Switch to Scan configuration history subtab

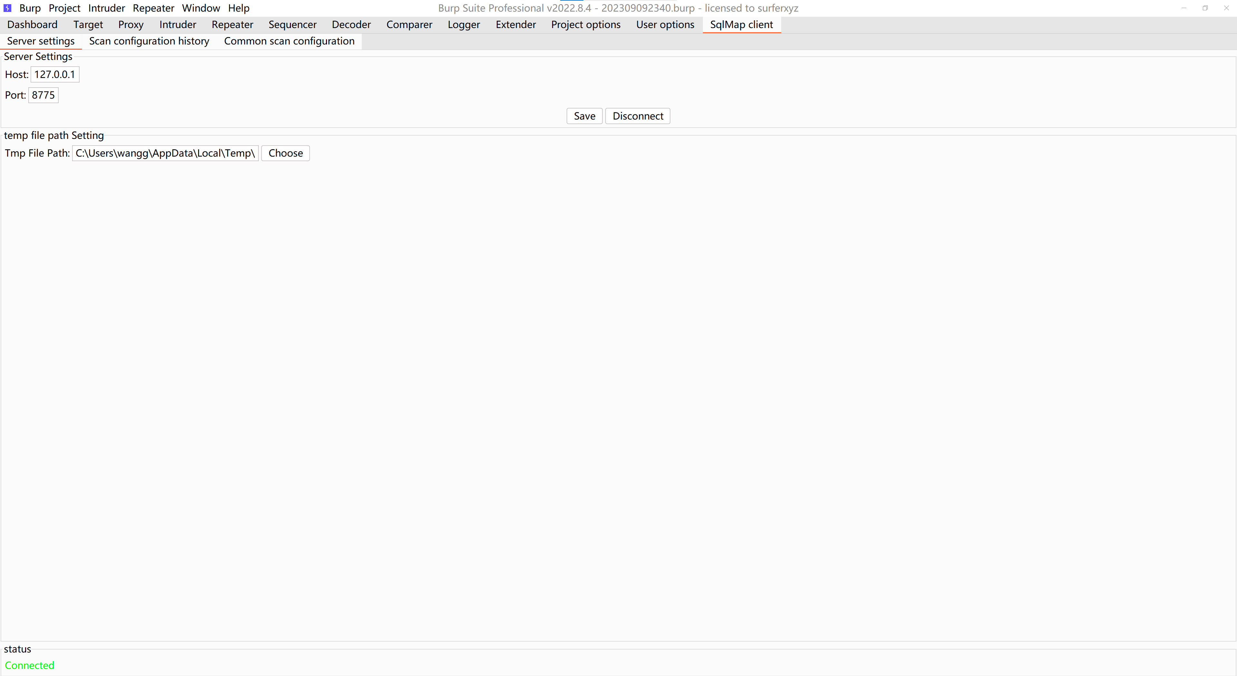pyautogui.click(x=149, y=41)
